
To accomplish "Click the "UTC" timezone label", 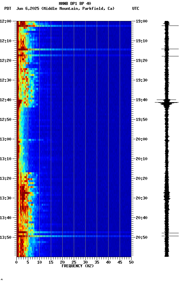I will (136, 9).
